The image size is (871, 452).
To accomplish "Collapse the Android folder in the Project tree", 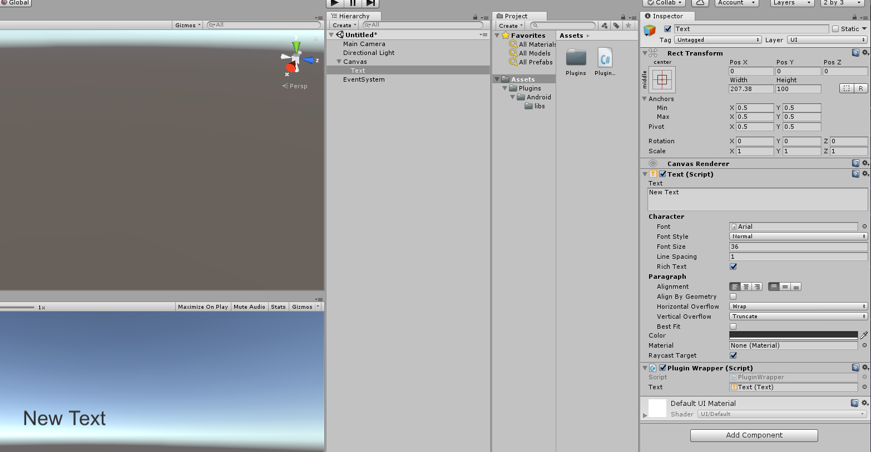I will pos(513,97).
